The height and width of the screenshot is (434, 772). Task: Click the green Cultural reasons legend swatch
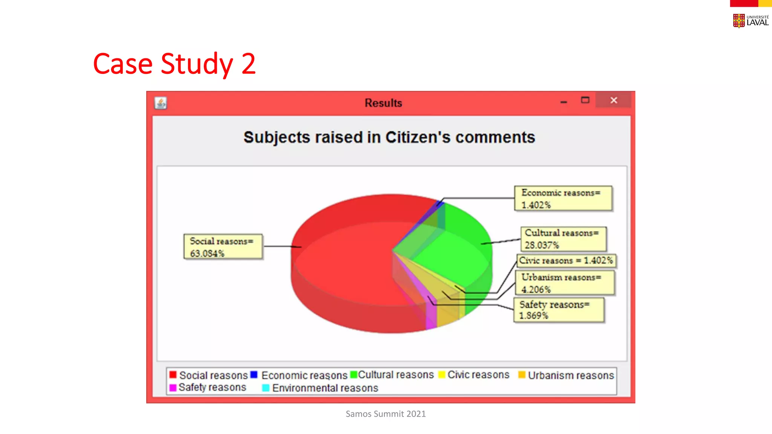354,374
